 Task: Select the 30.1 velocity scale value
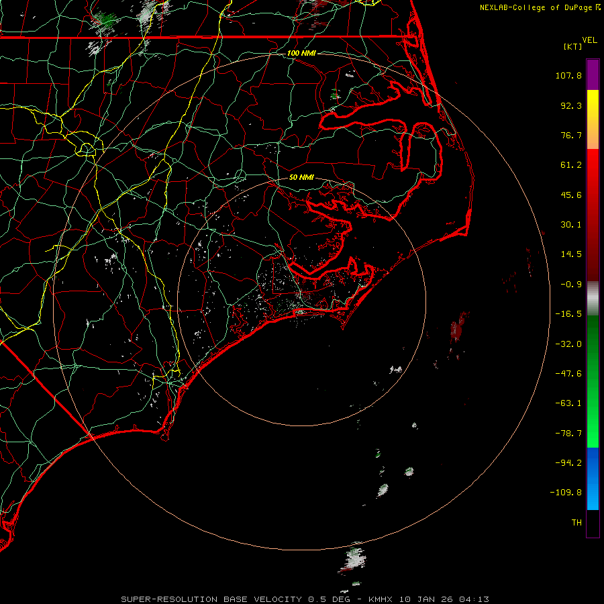[571, 225]
